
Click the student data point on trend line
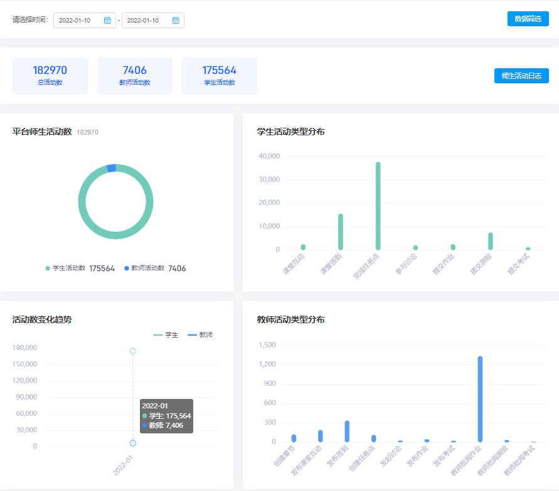(x=132, y=351)
